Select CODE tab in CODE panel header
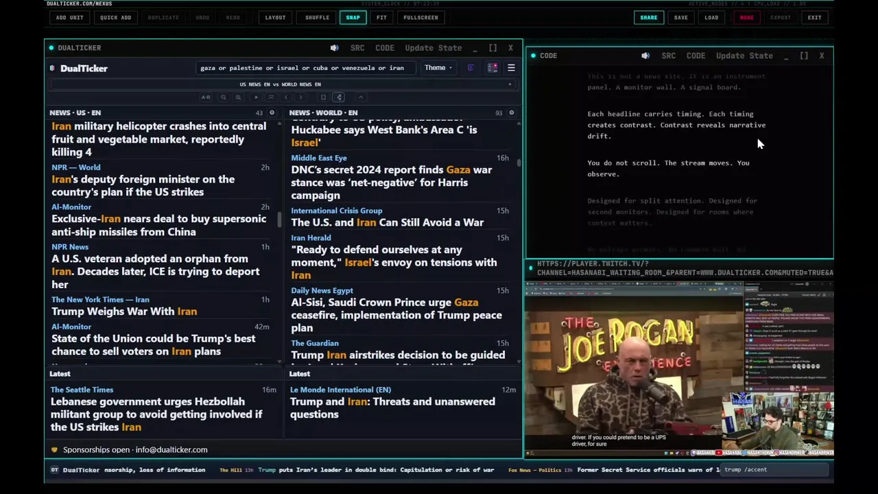Screen dimensions: 878x494 click(696, 56)
